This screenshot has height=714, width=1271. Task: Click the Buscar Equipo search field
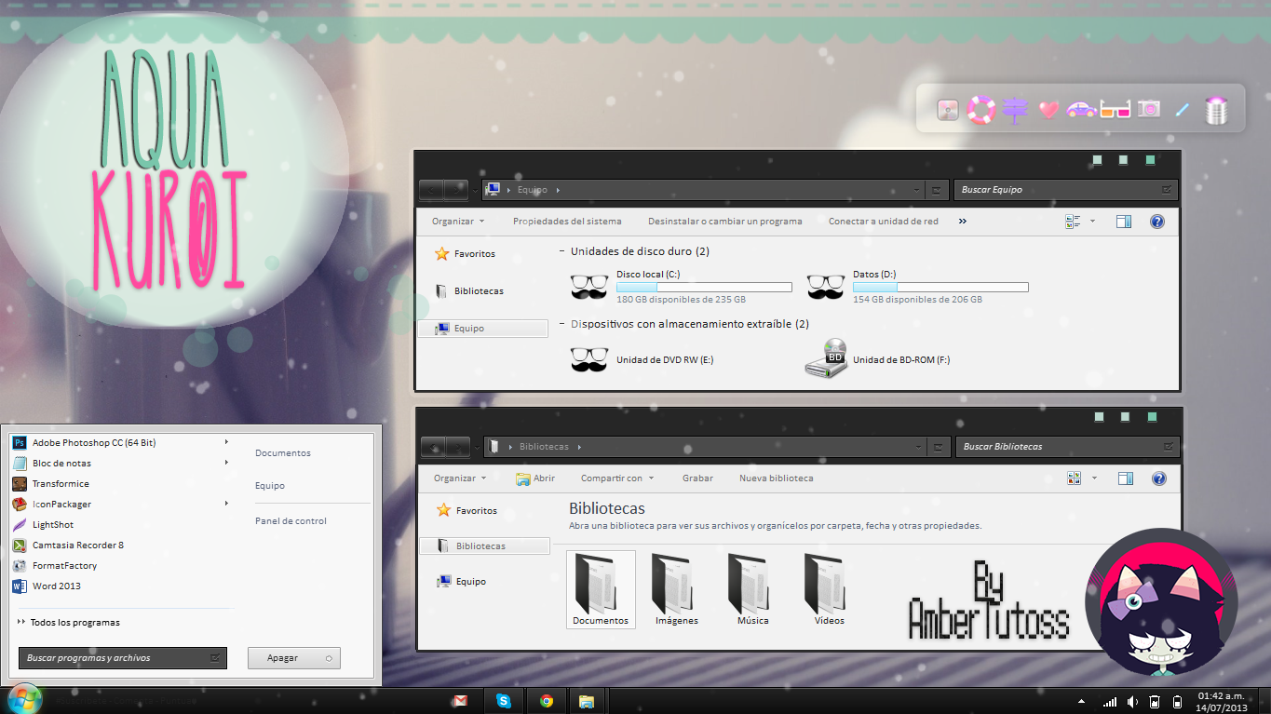click(x=1065, y=190)
